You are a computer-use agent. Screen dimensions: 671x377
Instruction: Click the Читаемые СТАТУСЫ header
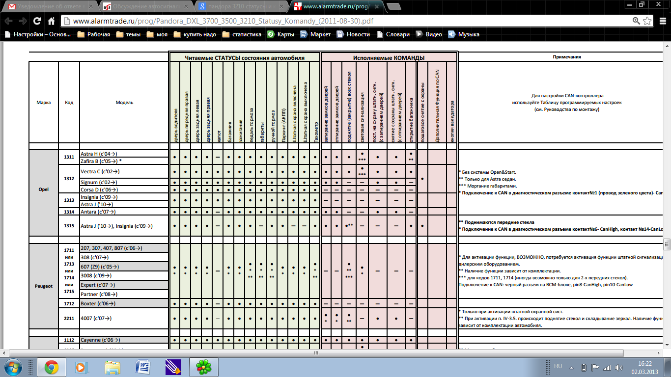point(245,57)
